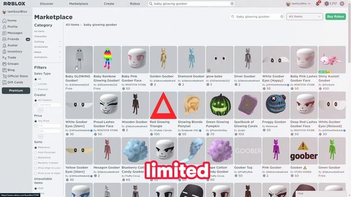Select the Premium sales type radio
Viewport: 351px width, 197px height.
pyautogui.click(x=36, y=90)
